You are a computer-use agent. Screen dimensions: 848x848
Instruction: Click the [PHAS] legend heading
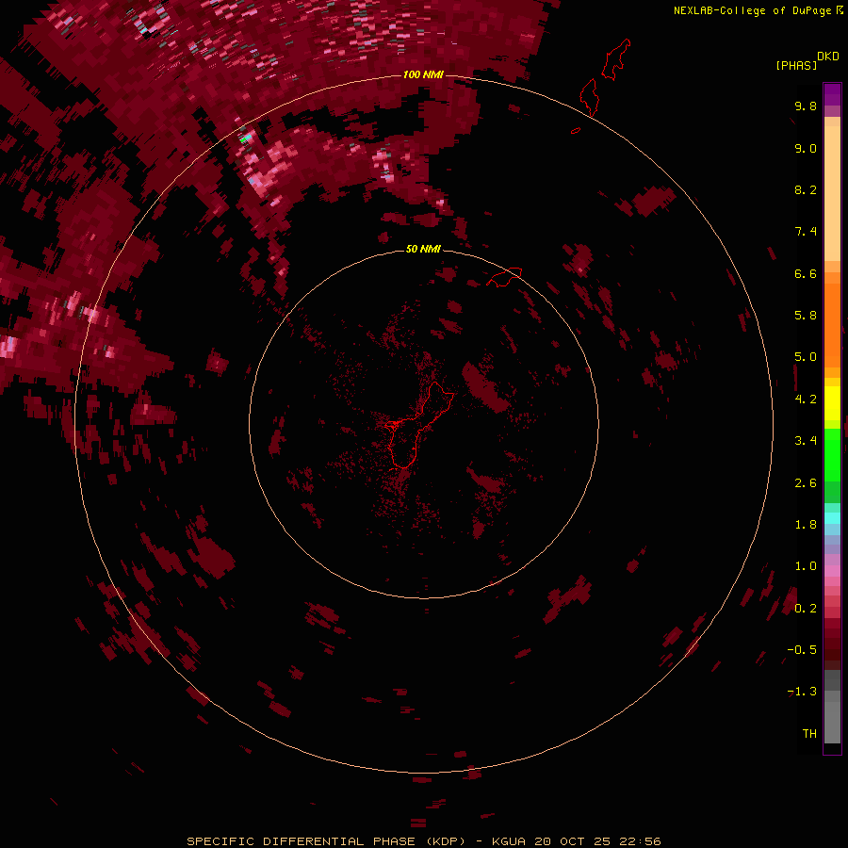tap(796, 65)
